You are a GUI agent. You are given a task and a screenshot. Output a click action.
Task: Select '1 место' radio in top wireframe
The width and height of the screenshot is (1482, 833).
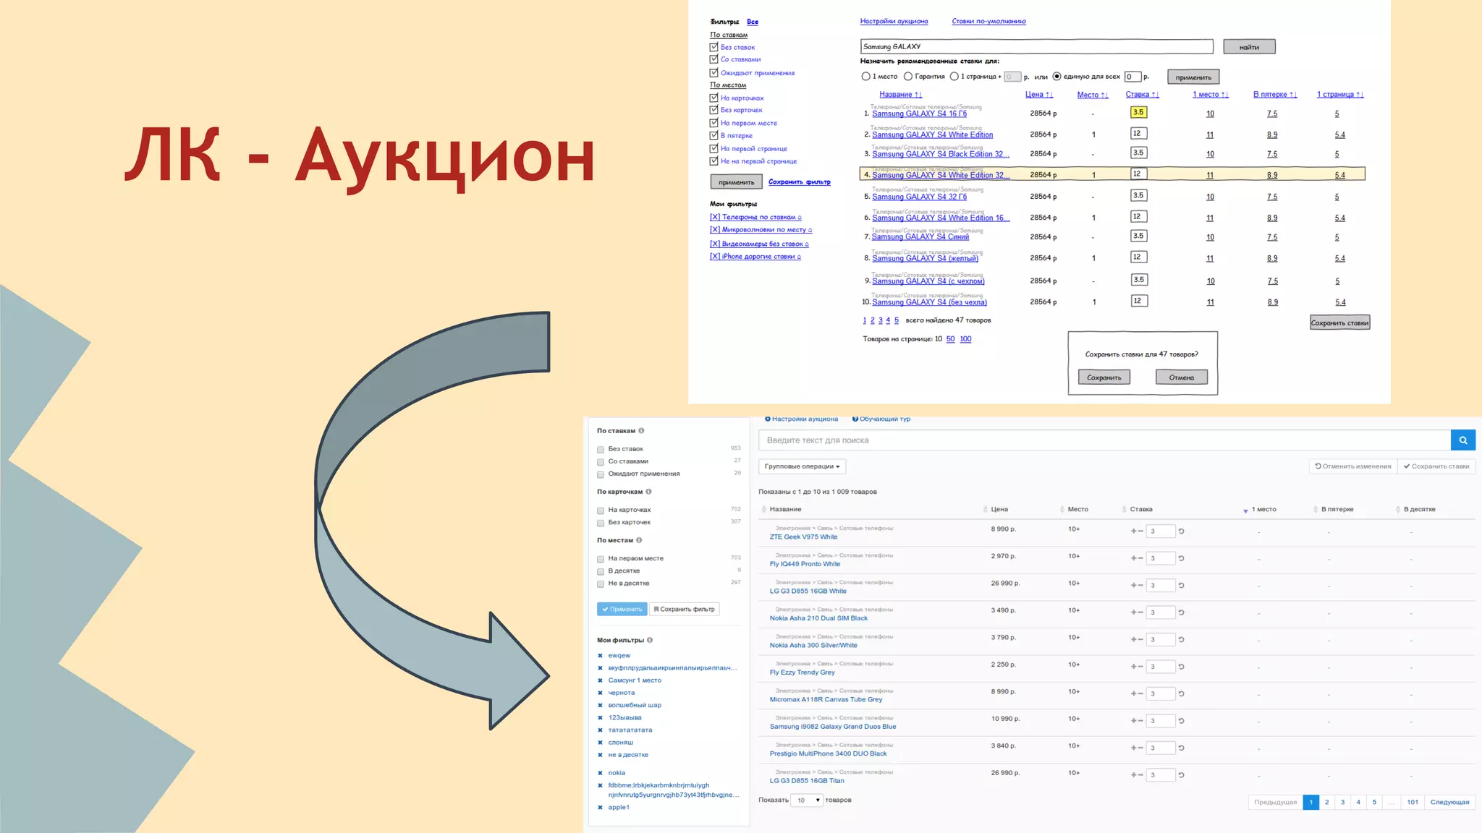[x=865, y=76]
